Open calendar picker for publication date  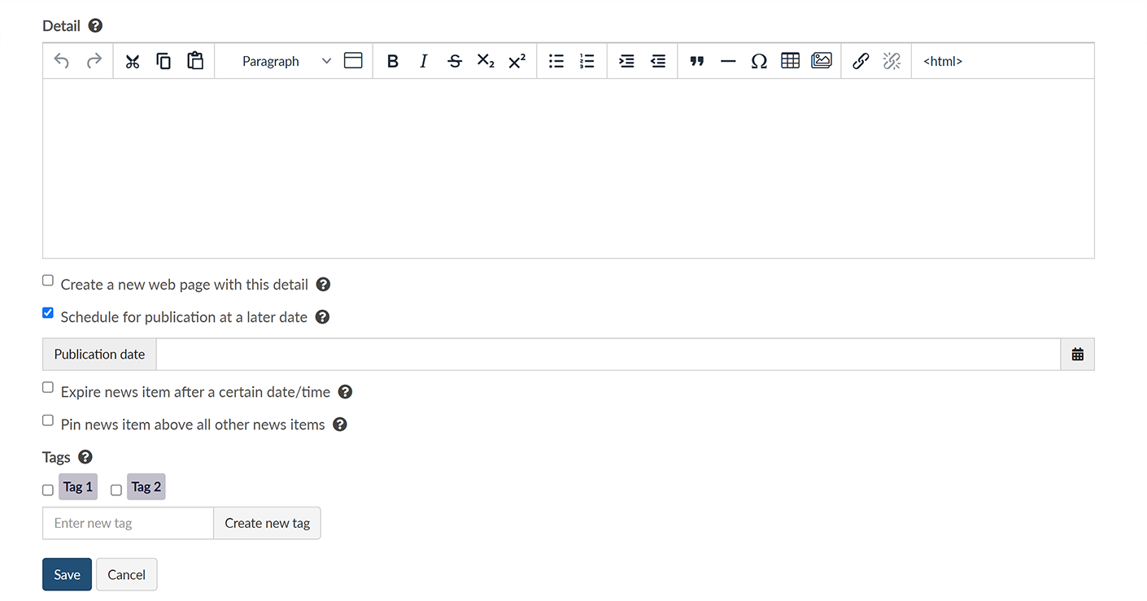[x=1077, y=355]
